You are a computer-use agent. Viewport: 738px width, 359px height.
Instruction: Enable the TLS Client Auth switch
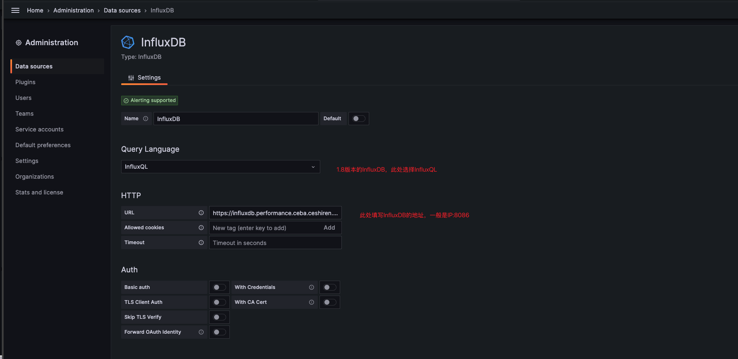click(x=219, y=302)
